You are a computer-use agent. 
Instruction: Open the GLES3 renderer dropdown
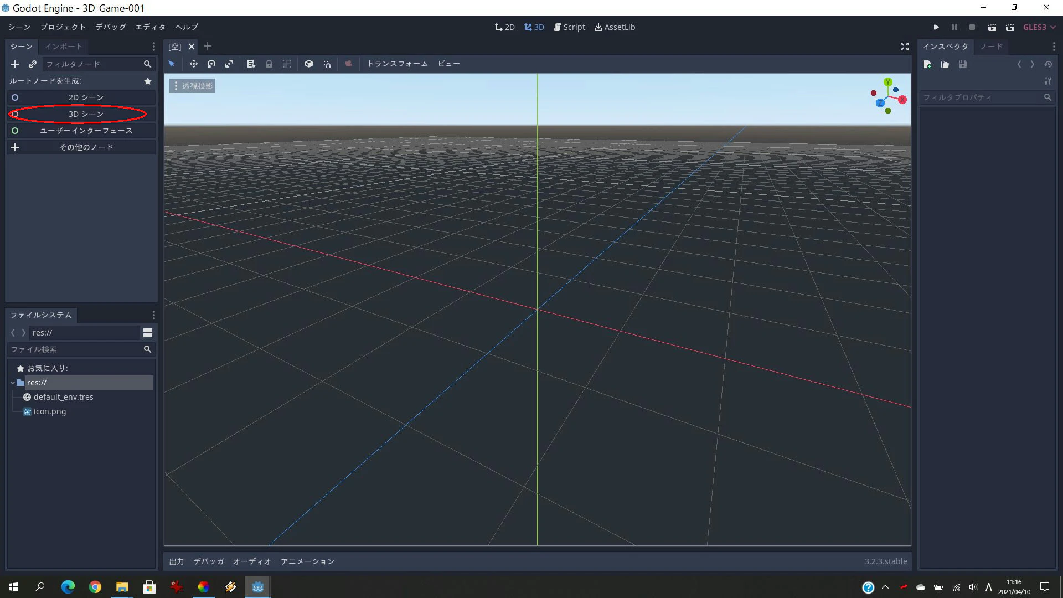tap(1039, 27)
